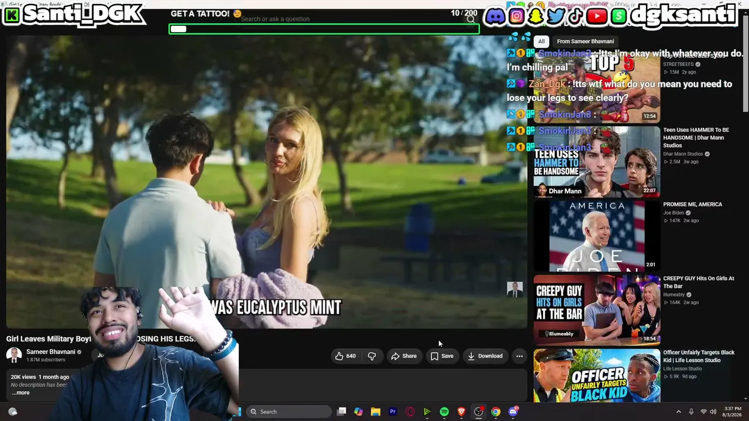
Task: Open Officer Unfairly Targets Black Kid thumbnail
Action: [x=597, y=376]
